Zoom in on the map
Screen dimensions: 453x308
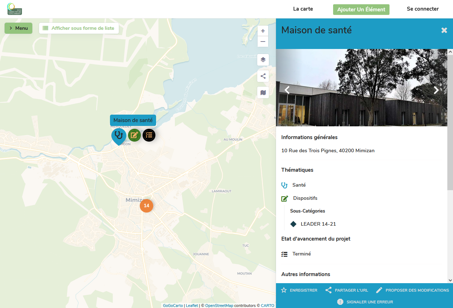click(263, 31)
